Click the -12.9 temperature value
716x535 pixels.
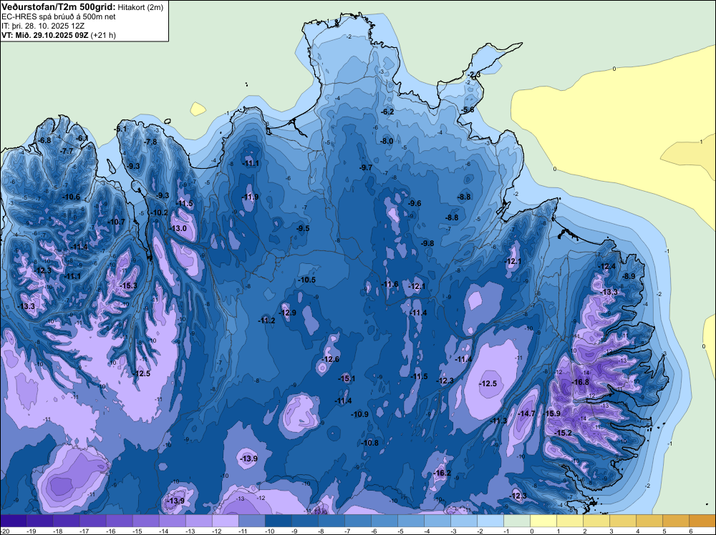288,313
